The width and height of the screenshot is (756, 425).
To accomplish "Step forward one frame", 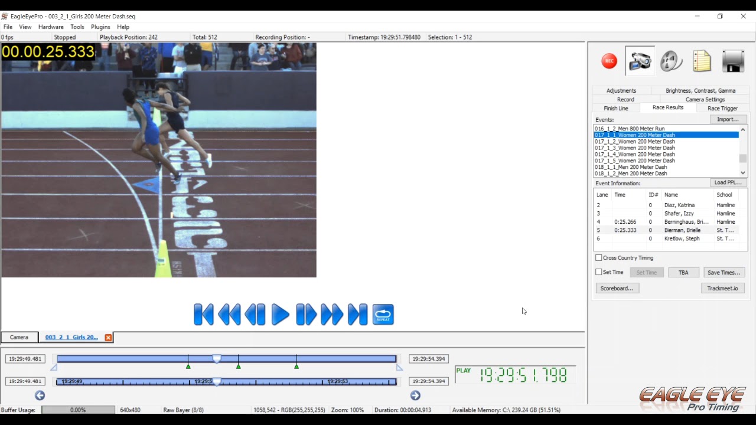I will pyautogui.click(x=306, y=315).
